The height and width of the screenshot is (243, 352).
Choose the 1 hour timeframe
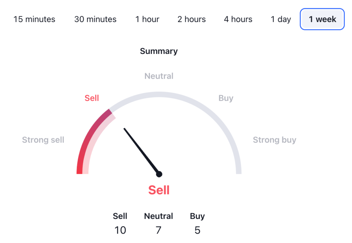pos(147,19)
